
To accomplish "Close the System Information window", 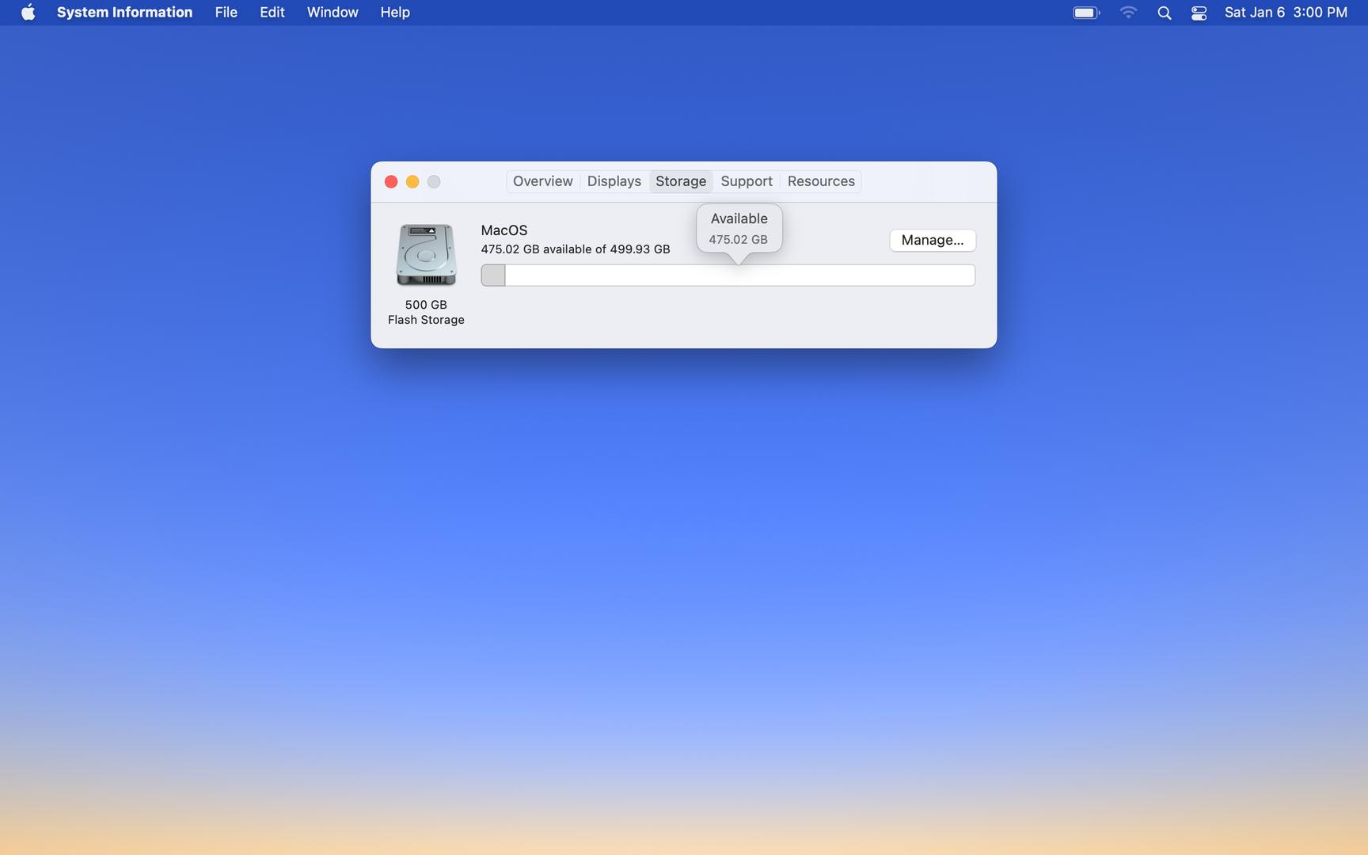I will (391, 182).
